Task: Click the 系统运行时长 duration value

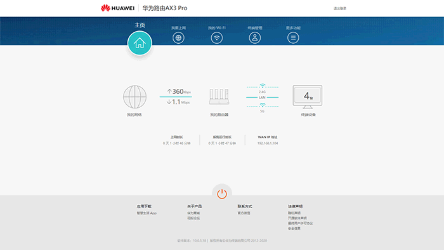Action: point(222,143)
